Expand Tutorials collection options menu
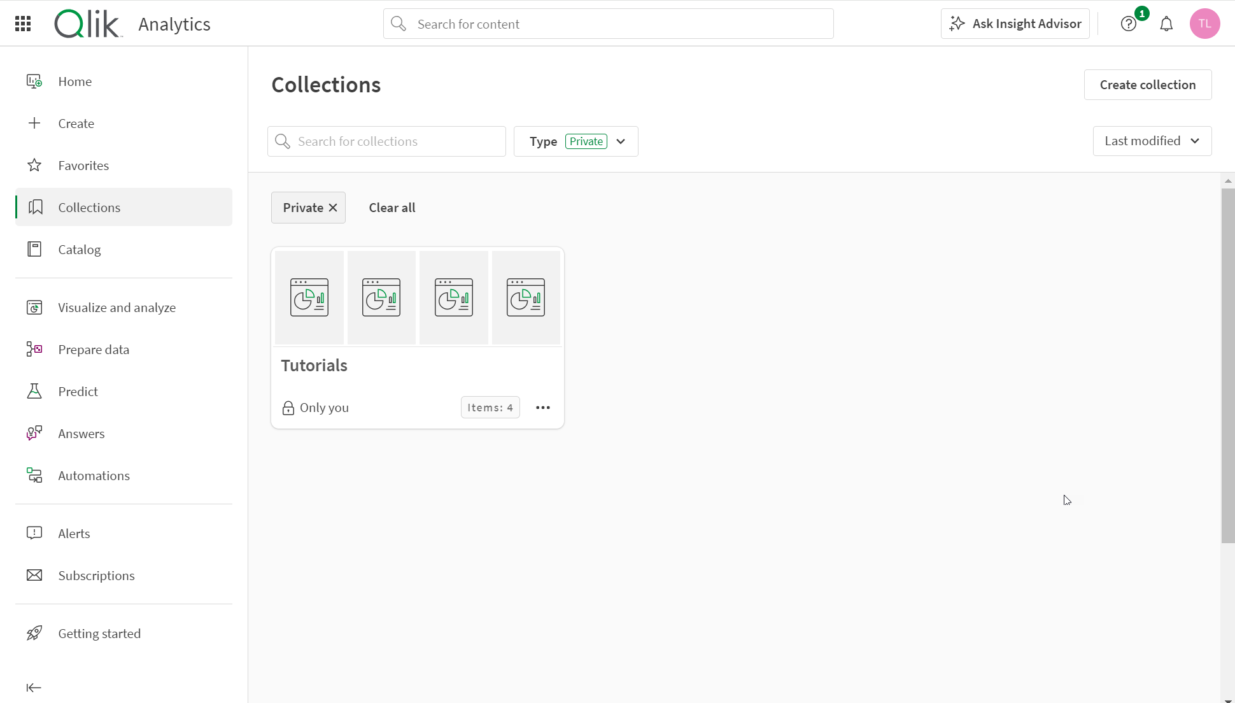Screen dimensions: 1235x703 pos(543,407)
